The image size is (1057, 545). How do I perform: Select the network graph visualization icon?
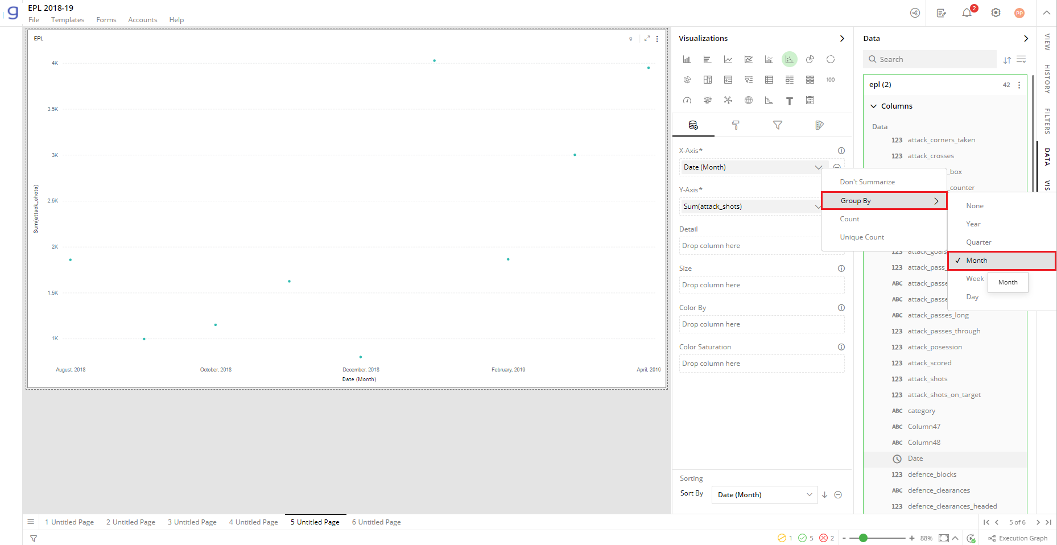(728, 100)
